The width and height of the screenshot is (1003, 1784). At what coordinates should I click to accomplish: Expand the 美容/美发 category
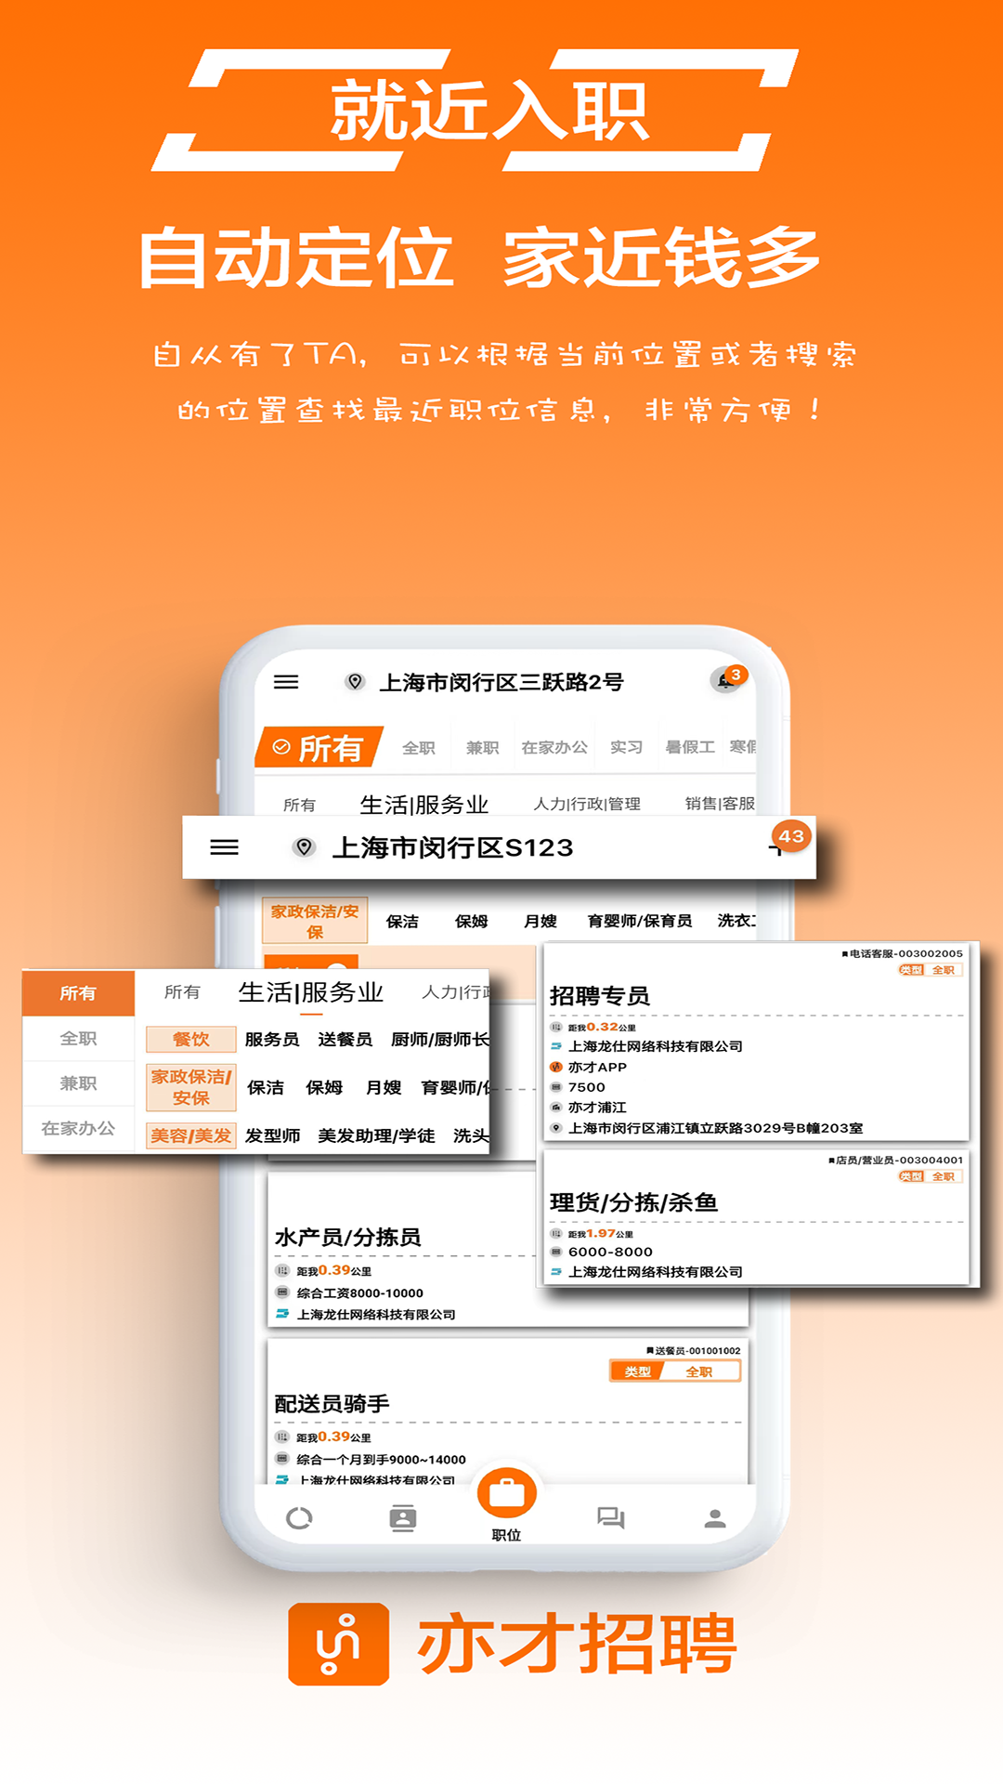click(190, 1135)
